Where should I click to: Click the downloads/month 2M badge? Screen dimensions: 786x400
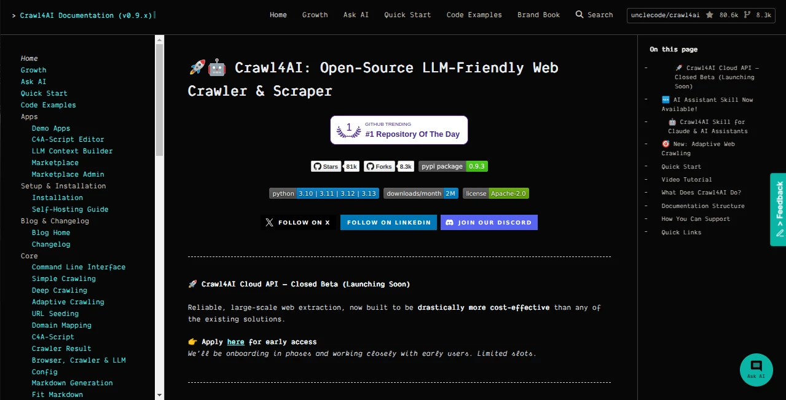tap(421, 193)
